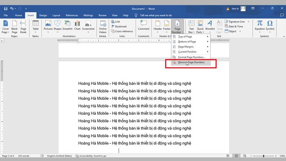Image resolution: width=286 pixels, height=161 pixels.
Task: Open the Footer button
Action: tap(167, 27)
